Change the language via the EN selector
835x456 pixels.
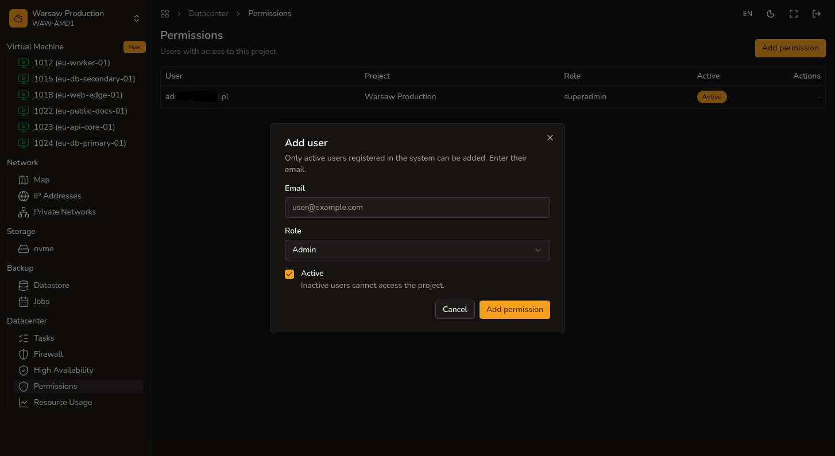point(747,14)
